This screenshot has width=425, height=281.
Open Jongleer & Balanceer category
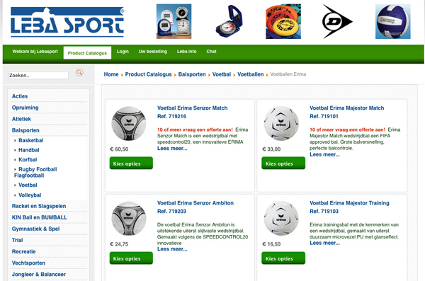click(38, 275)
